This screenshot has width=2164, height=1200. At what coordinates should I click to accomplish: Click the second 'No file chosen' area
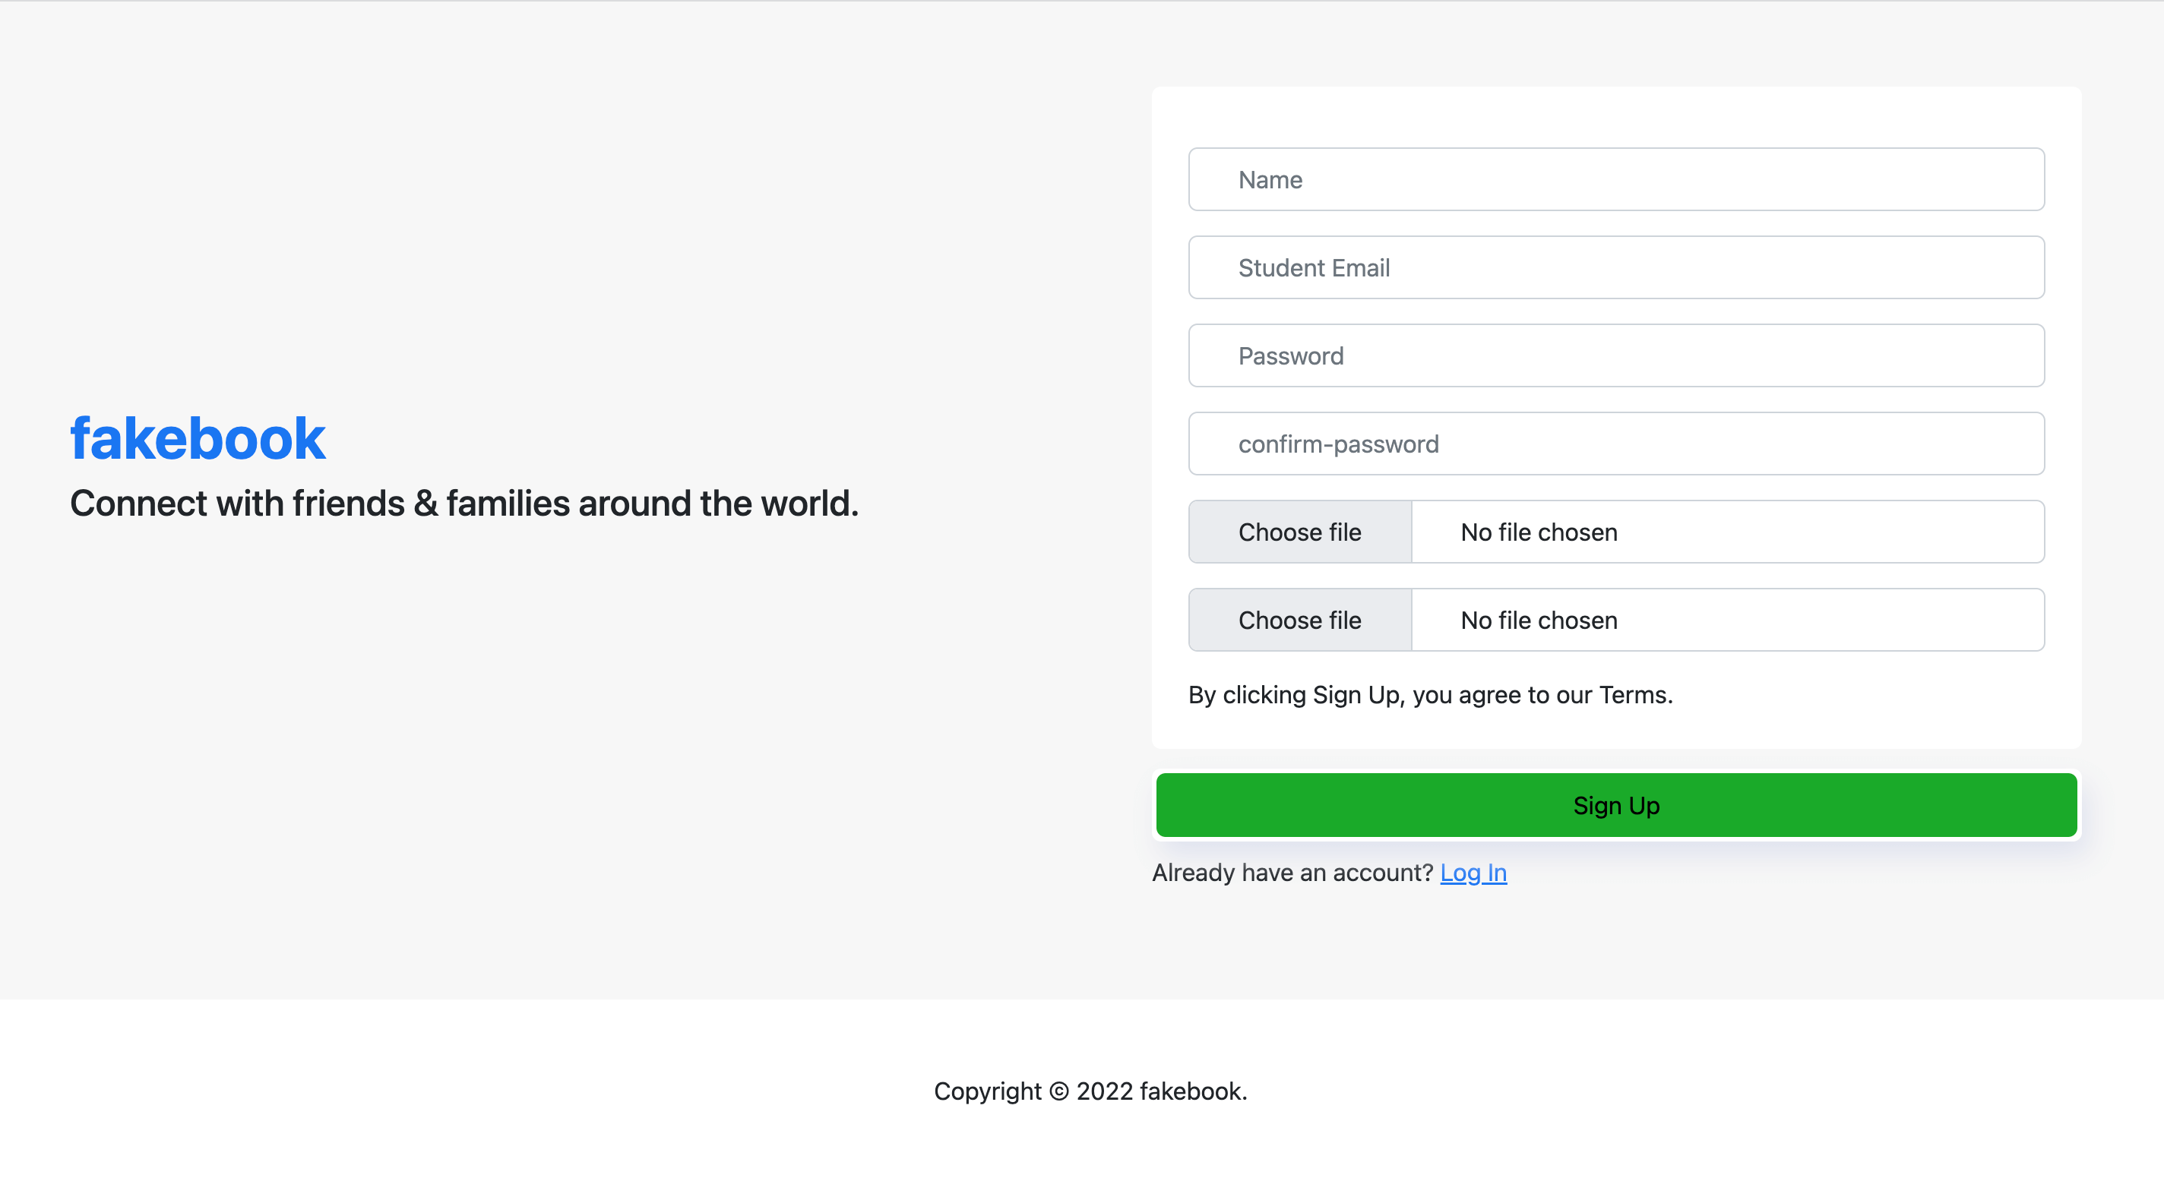pyautogui.click(x=1726, y=621)
